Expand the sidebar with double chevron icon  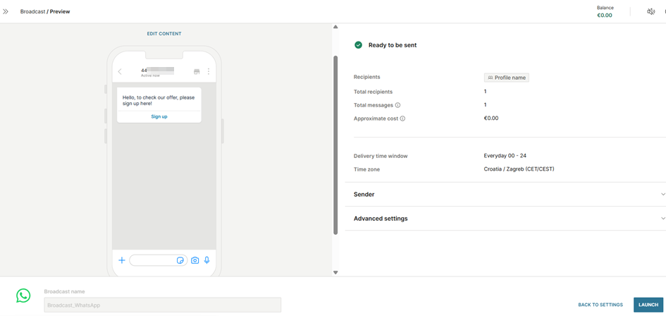point(6,11)
